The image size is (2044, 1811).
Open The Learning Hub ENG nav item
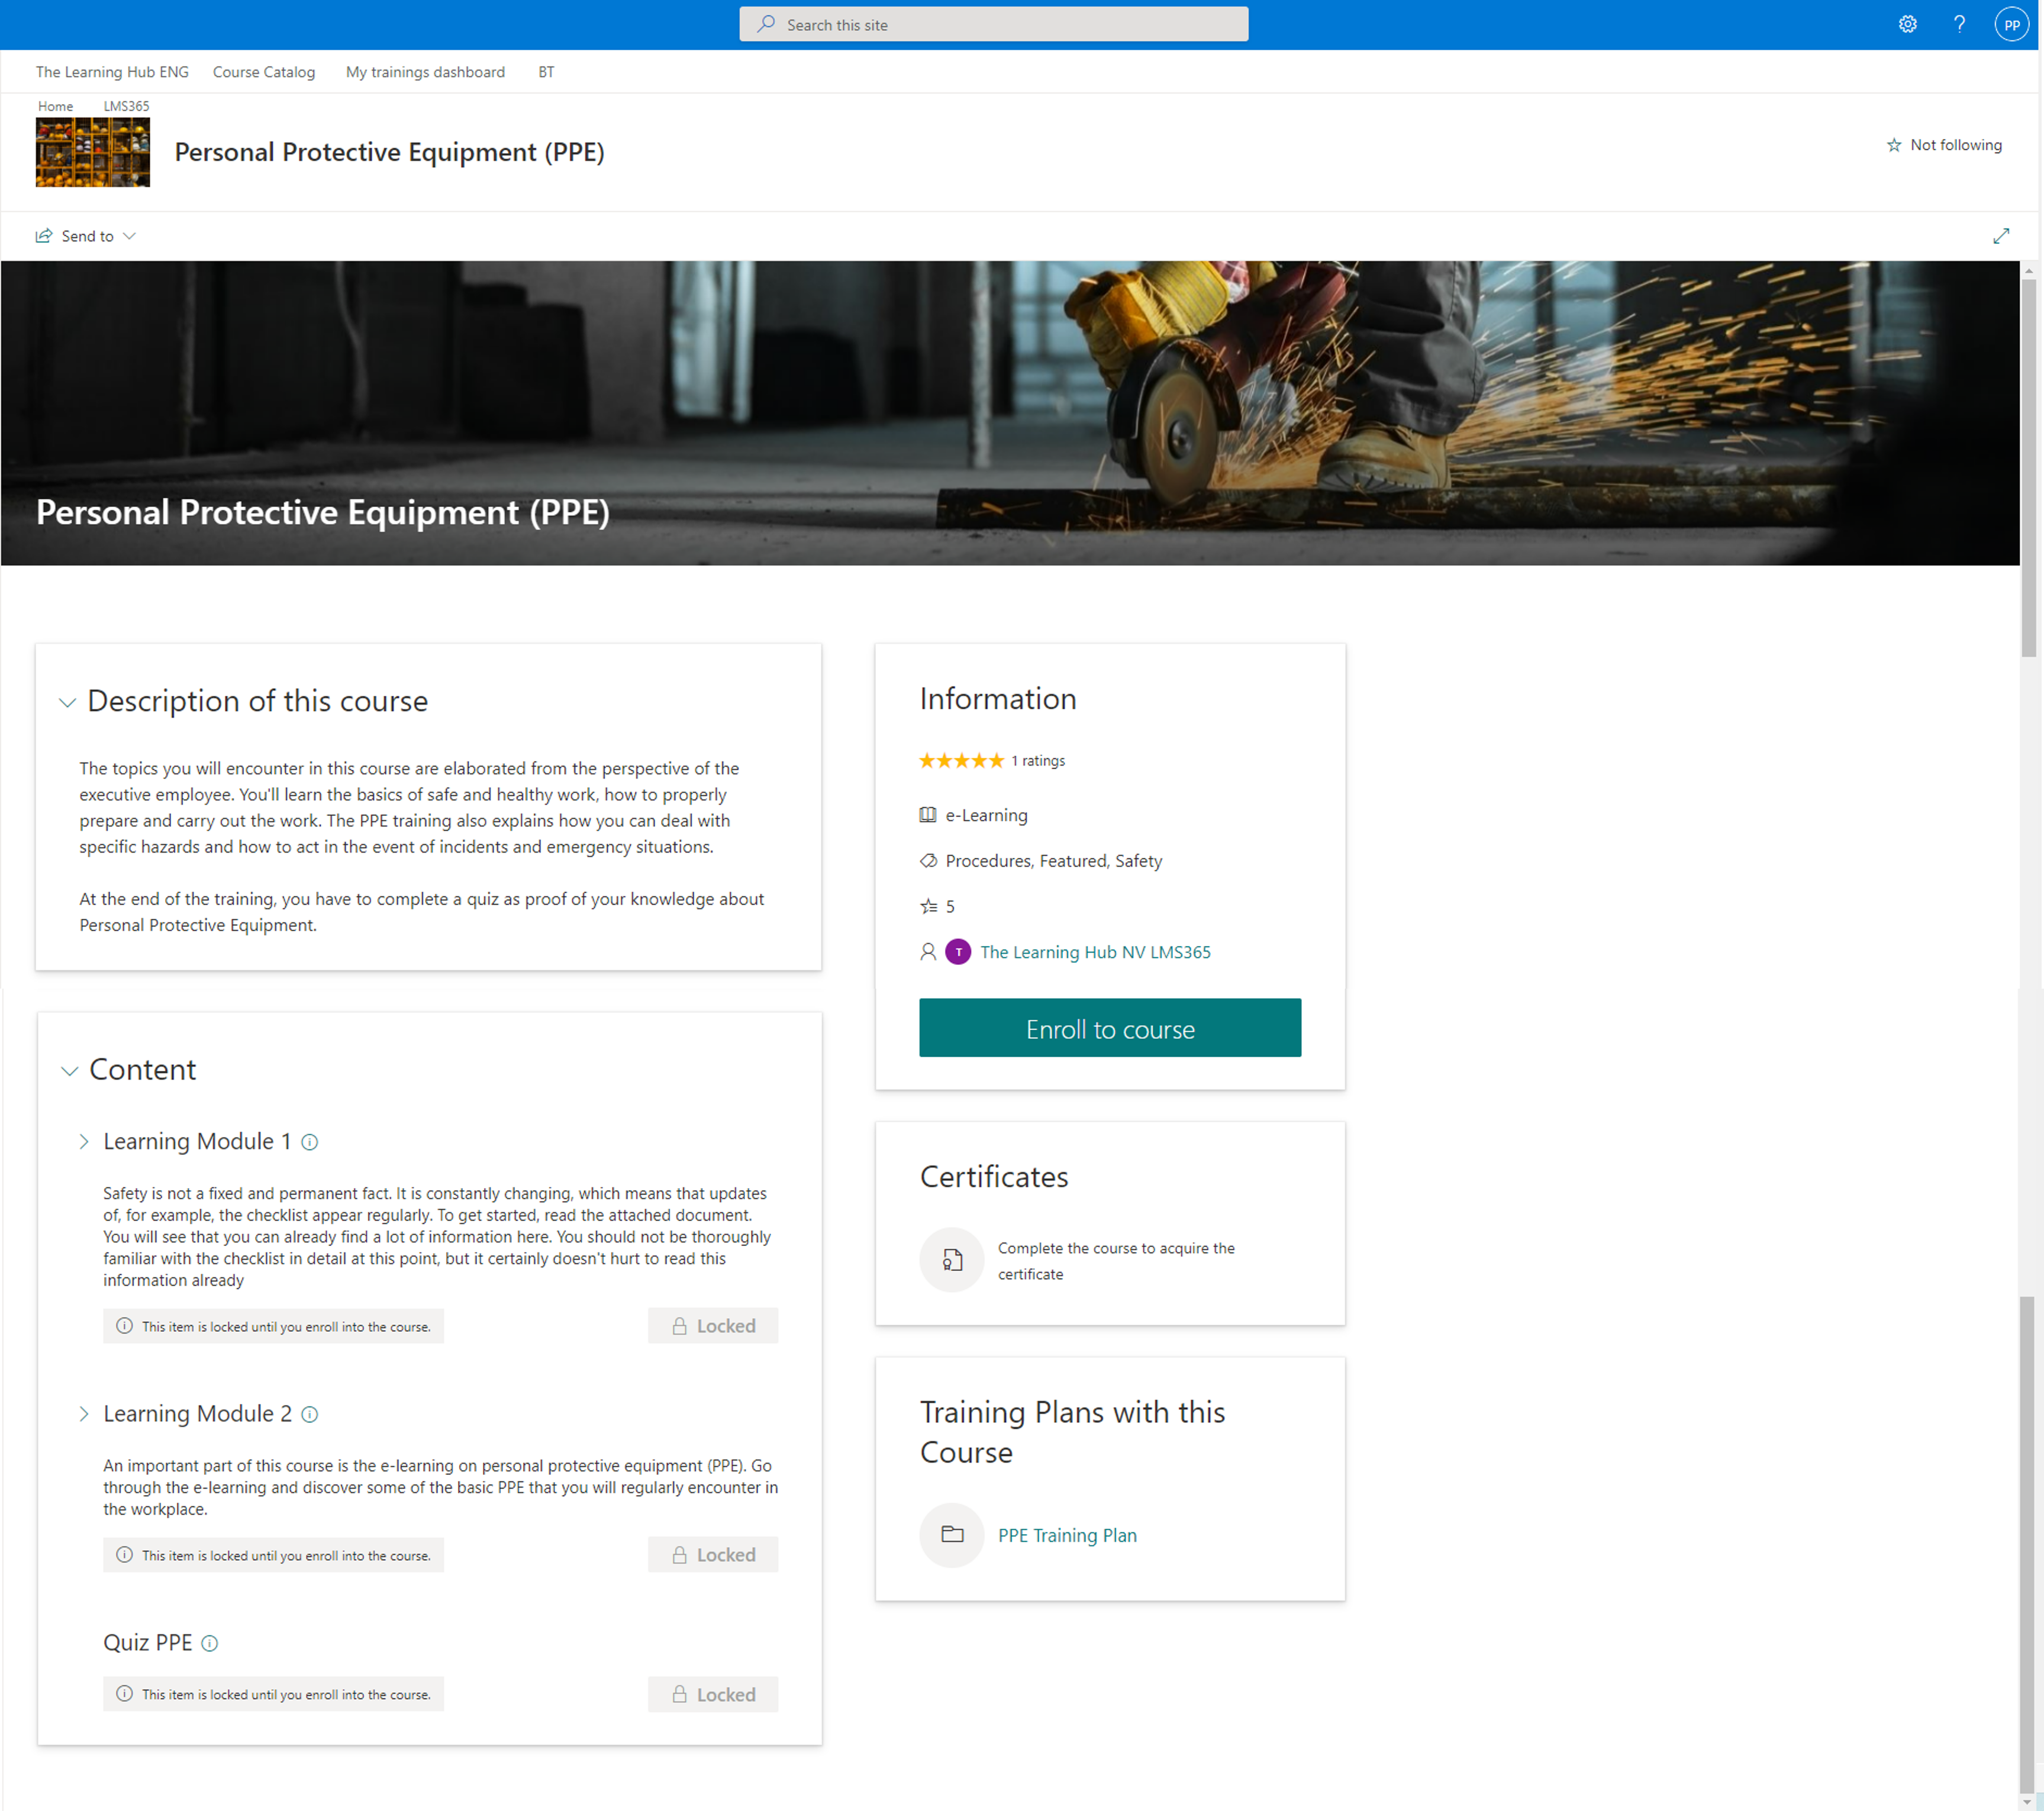[x=112, y=72]
